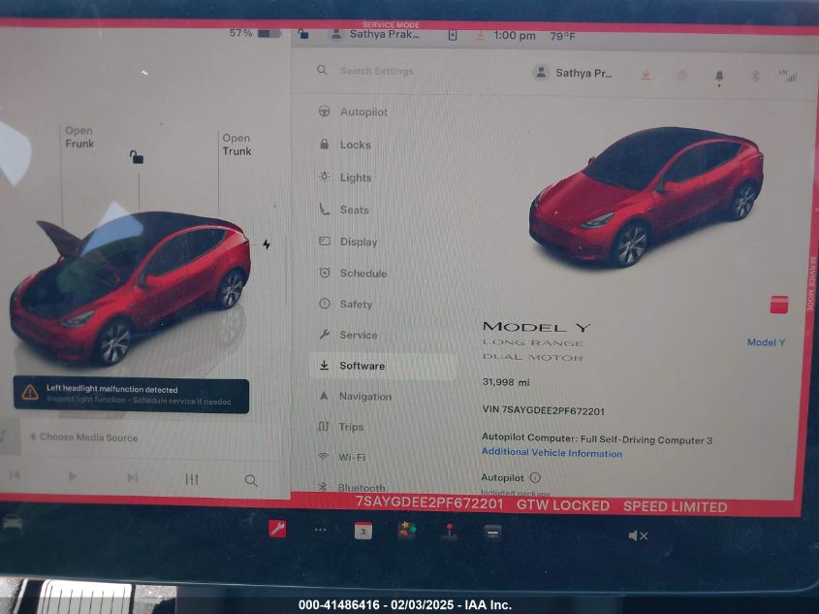Tap the media search magnifier icon

coord(251,480)
